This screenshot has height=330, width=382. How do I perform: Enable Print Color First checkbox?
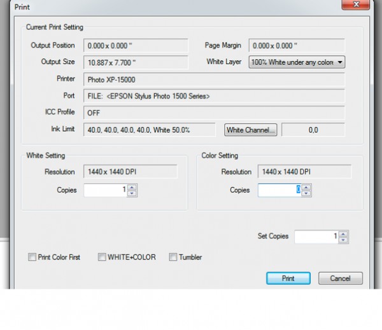click(32, 258)
